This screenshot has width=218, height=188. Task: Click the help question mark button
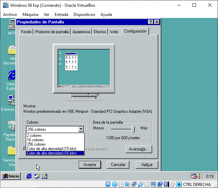[x=150, y=22]
